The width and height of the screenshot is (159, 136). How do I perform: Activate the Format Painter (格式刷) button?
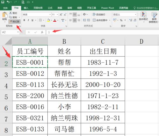15,22
